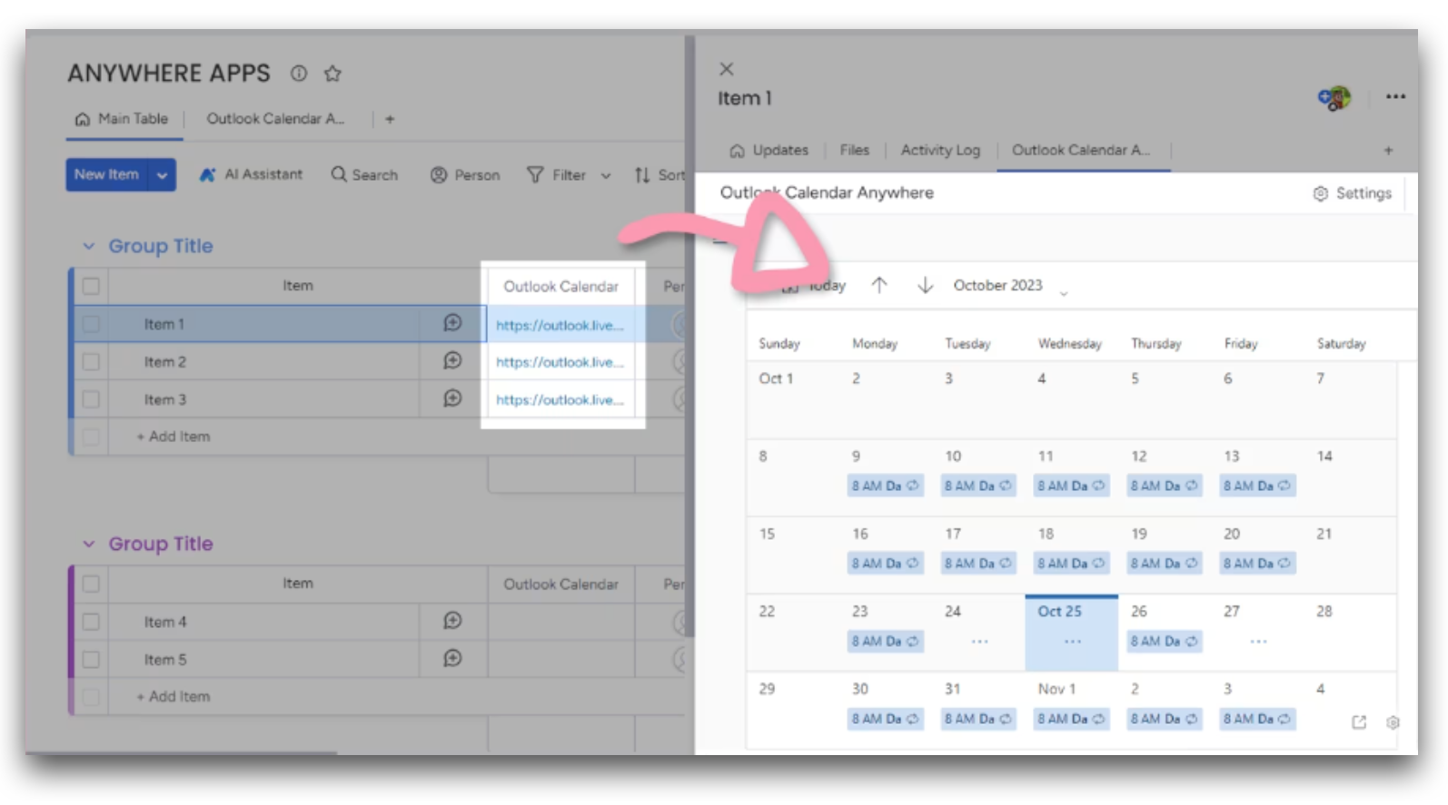
Task: Open Item 2's outlook.live link
Action: coord(560,362)
